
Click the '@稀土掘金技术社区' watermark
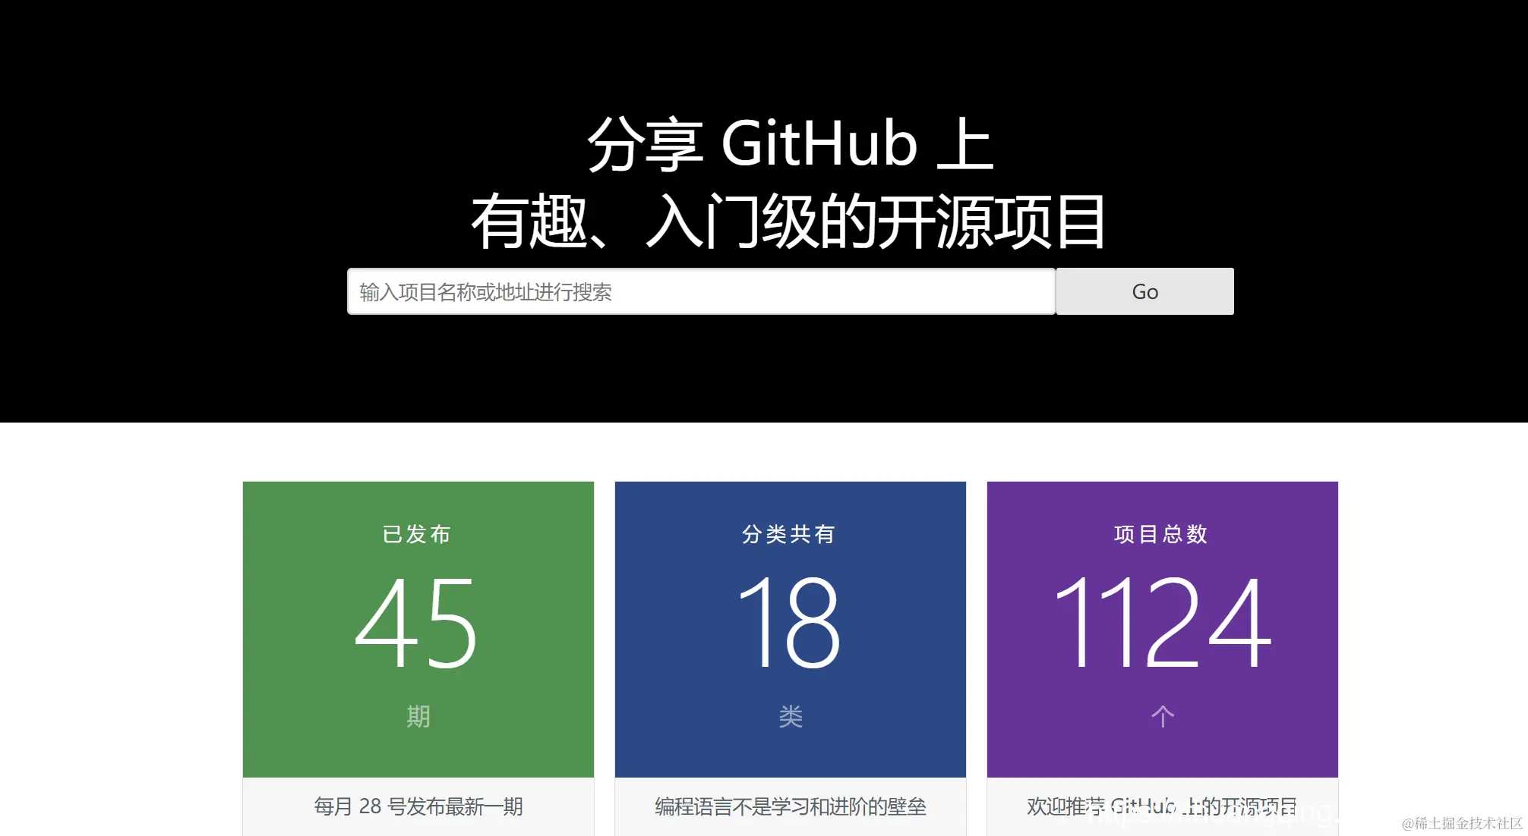(x=1462, y=823)
